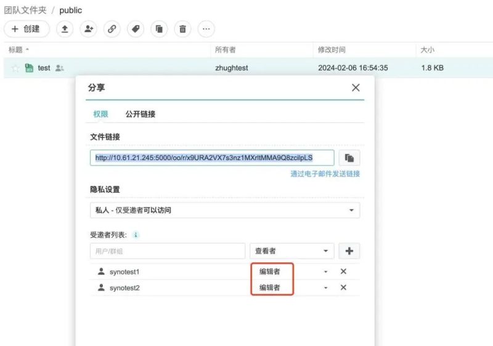Click 通过电子邮件发送链接 link
The width and height of the screenshot is (493, 346).
[x=325, y=174]
